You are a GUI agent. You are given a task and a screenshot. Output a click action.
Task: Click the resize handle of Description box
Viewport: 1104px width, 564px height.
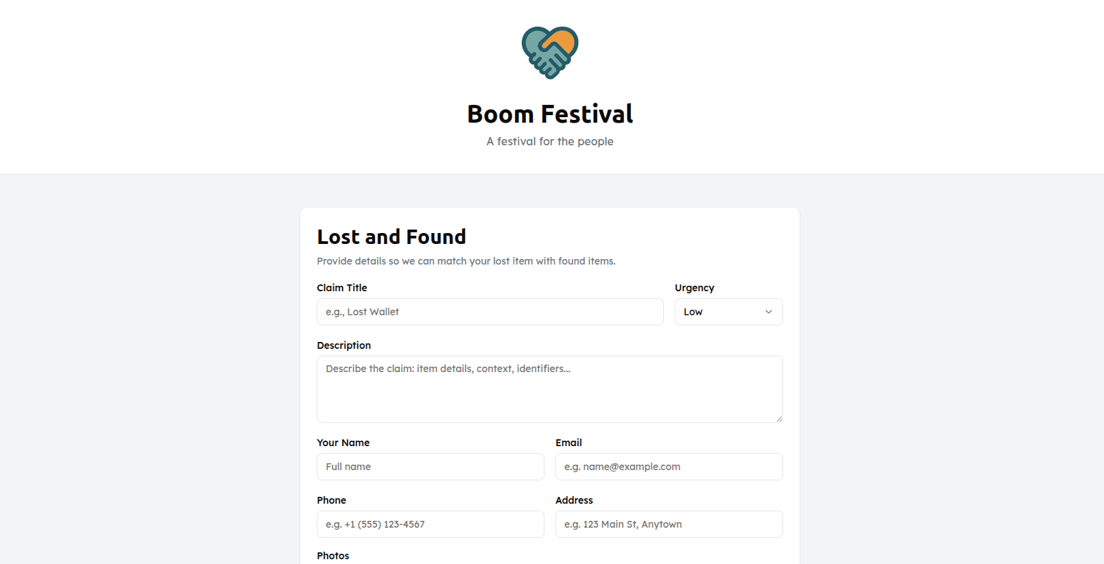(x=778, y=419)
